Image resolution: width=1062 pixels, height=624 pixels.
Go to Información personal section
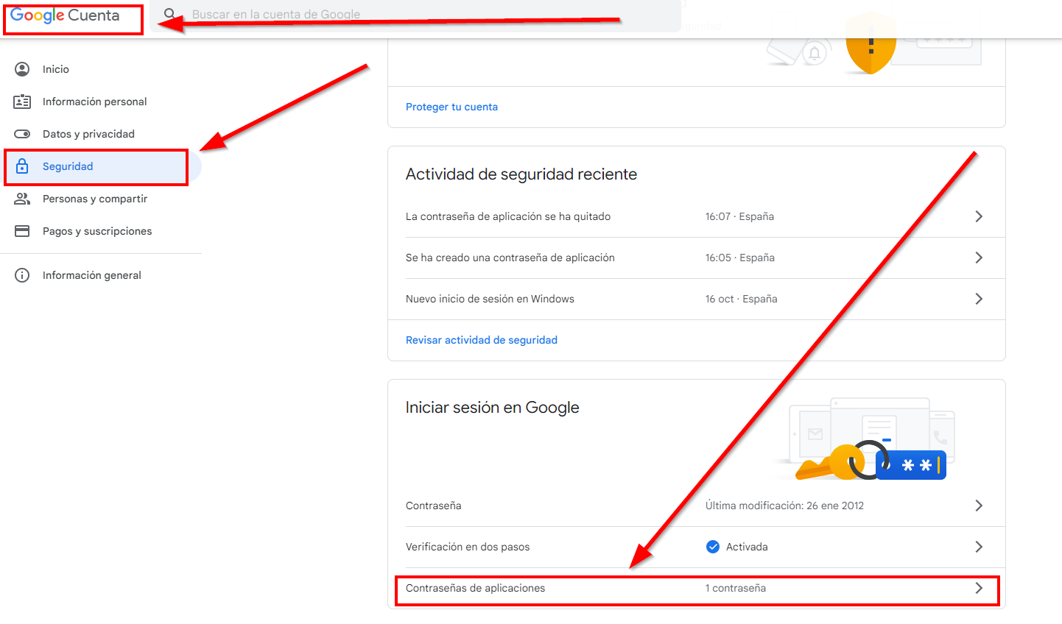point(101,102)
